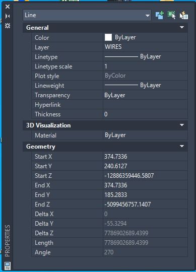Select End X value 374.7336
This screenshot has width=196, height=272.
116,185
